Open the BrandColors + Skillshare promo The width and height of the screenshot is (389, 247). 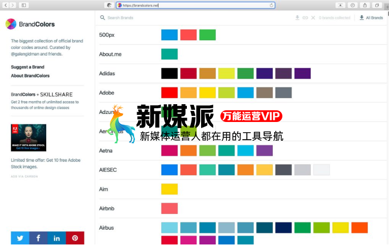(45, 101)
